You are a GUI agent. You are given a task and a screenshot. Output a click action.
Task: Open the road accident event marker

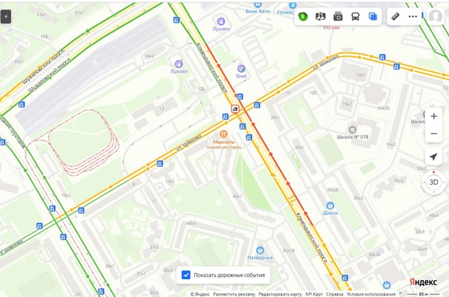(x=235, y=109)
